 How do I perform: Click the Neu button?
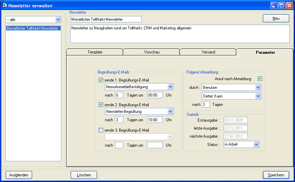click(276, 18)
